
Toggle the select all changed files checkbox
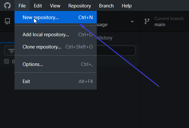[x=7, y=61]
